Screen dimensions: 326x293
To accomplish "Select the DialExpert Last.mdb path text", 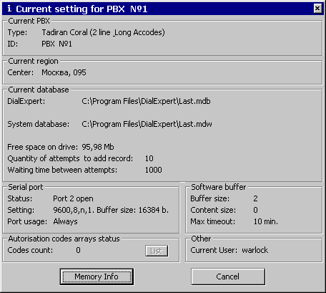I will (146, 101).
